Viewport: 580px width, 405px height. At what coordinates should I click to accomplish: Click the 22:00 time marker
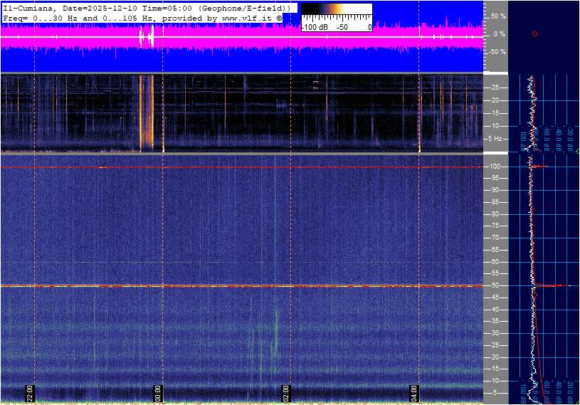click(30, 393)
